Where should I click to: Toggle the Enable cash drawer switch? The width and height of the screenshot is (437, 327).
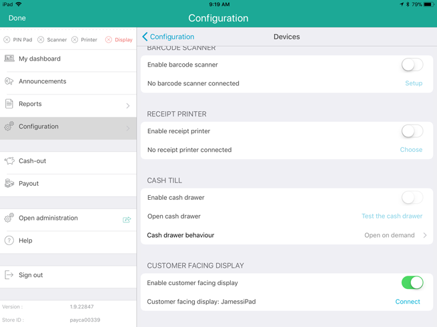pos(412,197)
